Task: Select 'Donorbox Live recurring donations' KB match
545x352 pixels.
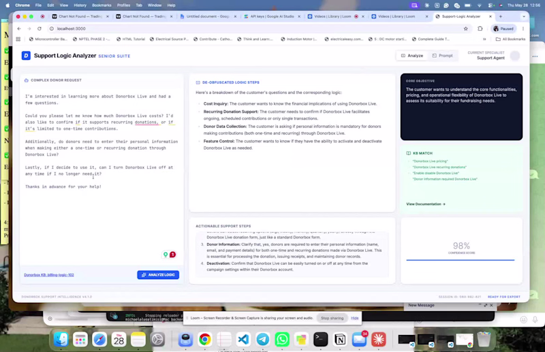Action: tap(439, 167)
